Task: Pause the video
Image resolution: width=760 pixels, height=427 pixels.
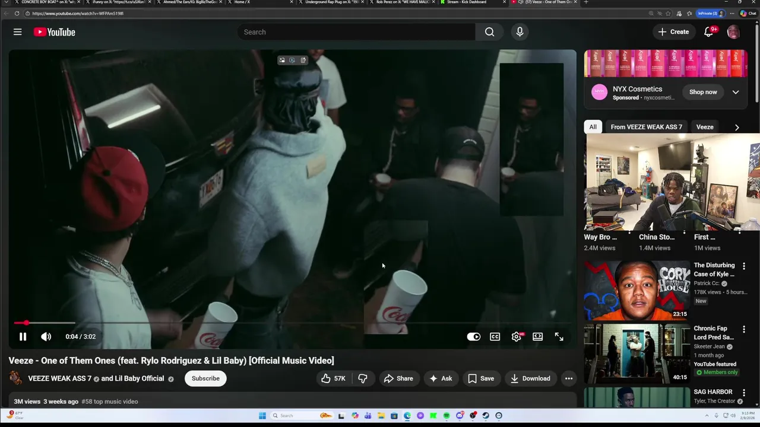Action: 23,336
